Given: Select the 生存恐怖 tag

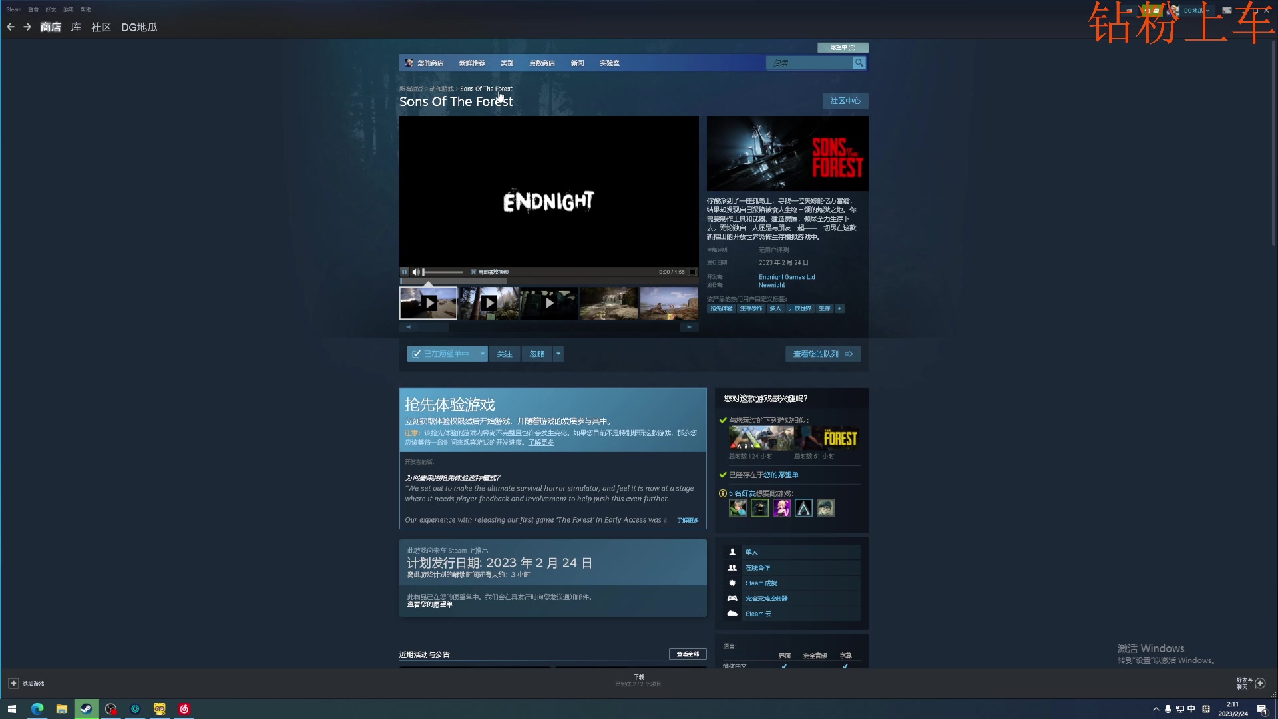Looking at the screenshot, I should coord(751,309).
